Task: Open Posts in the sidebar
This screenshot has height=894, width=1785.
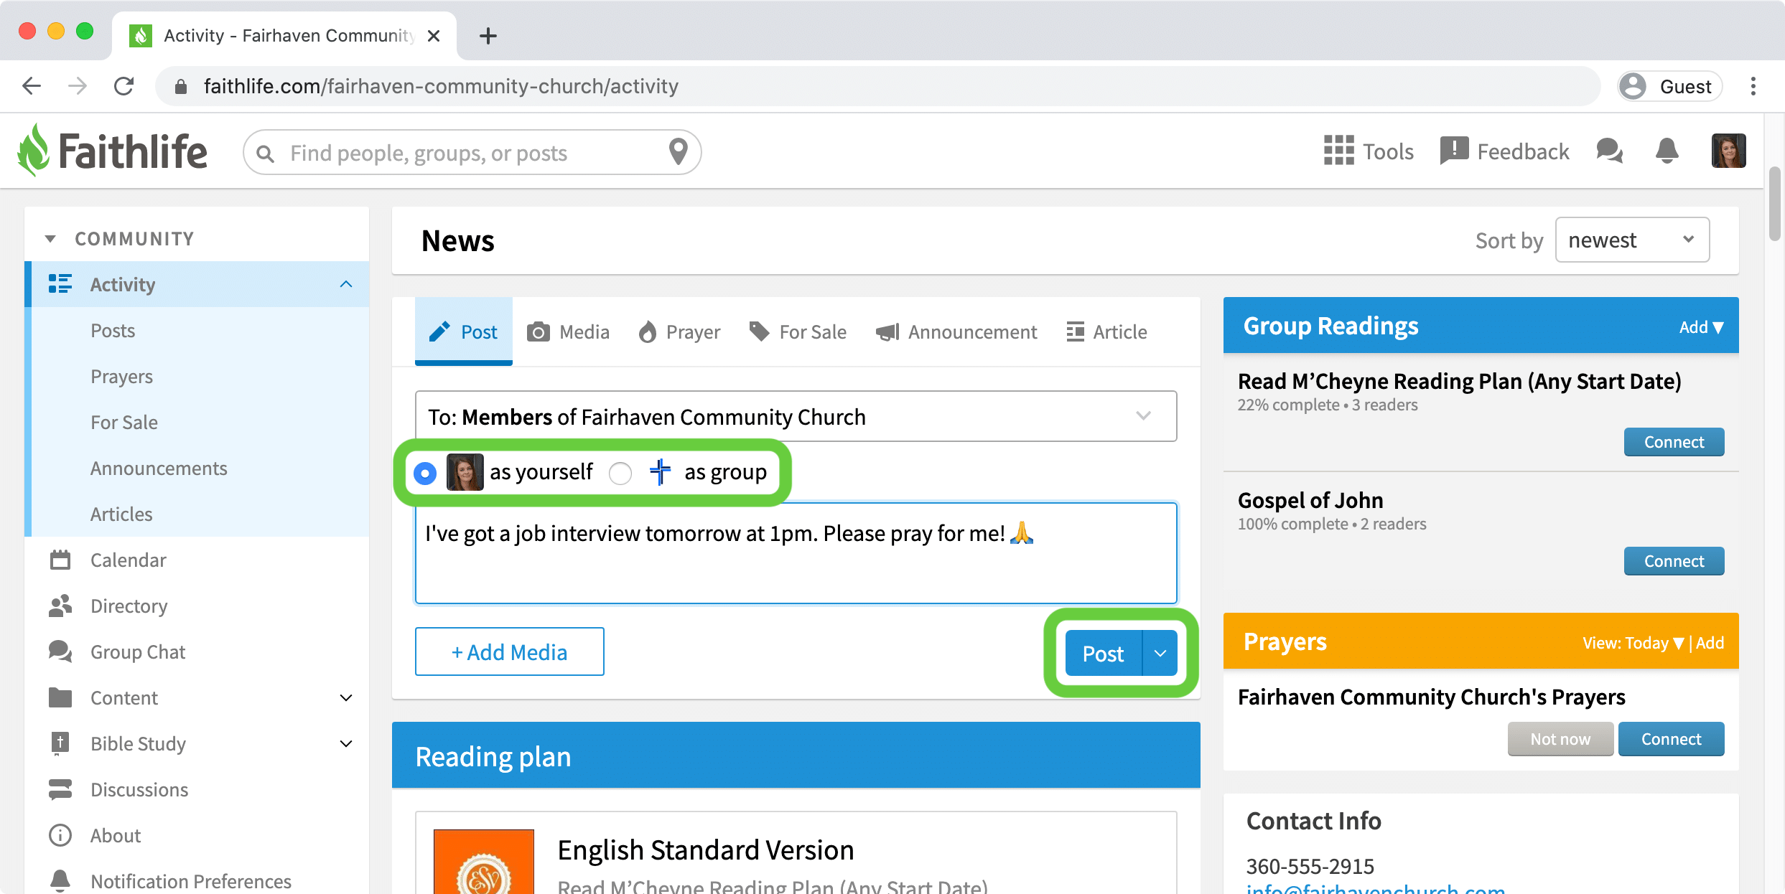Action: pos(113,331)
